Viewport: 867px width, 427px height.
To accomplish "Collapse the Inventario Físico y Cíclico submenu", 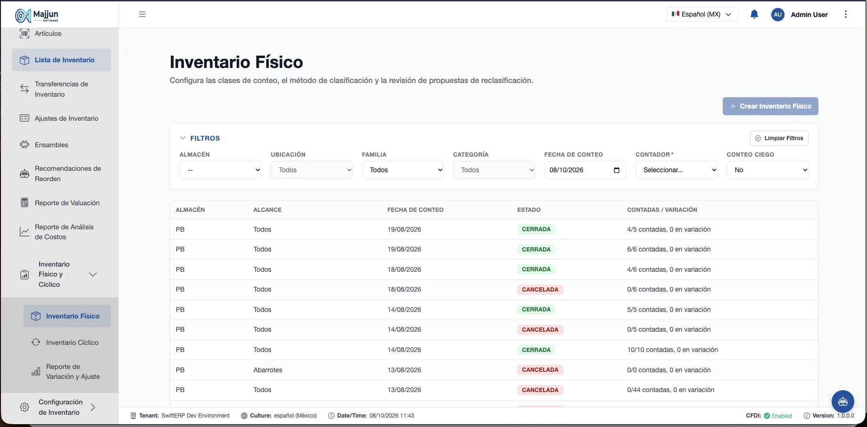I will pos(93,275).
